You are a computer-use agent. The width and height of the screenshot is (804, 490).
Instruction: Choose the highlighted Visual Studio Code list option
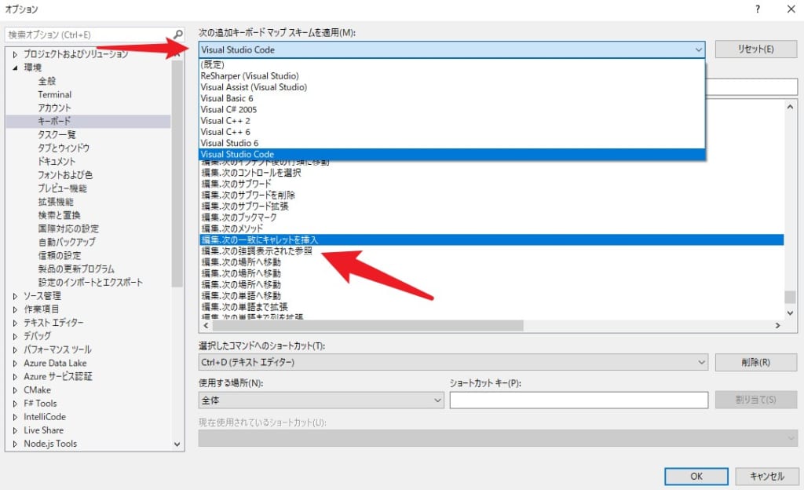451,154
